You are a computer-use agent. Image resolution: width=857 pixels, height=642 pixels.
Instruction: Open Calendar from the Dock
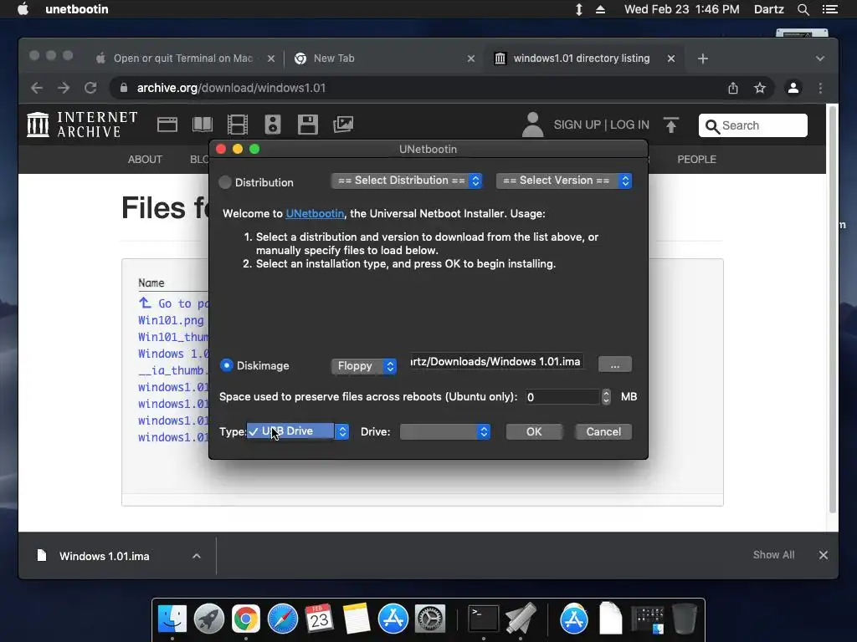pyautogui.click(x=319, y=619)
